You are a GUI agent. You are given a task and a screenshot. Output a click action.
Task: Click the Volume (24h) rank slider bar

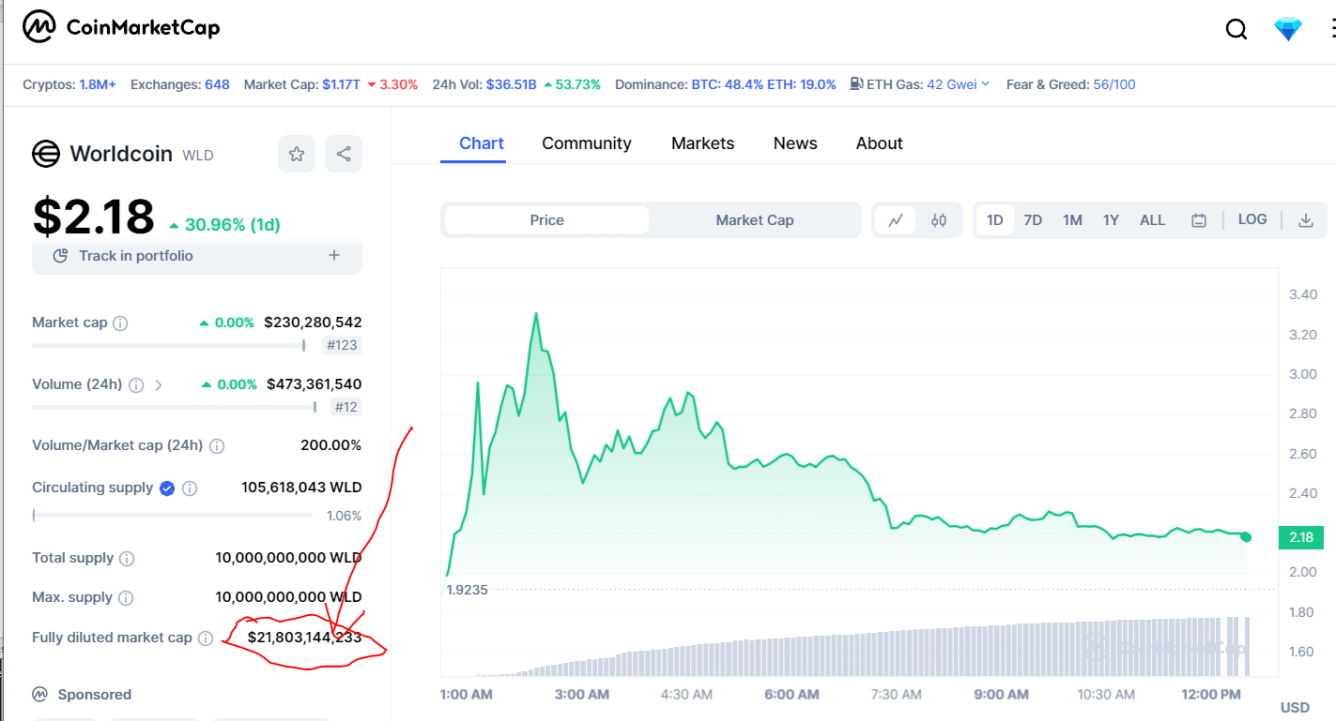point(175,406)
